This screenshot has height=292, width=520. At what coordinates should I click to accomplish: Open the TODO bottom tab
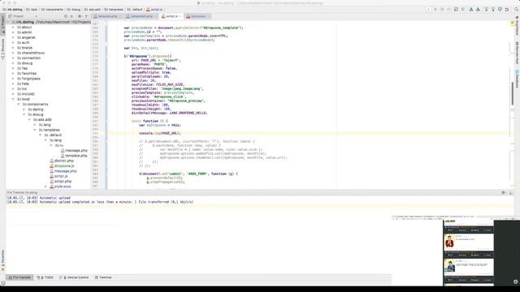[x=45, y=277]
